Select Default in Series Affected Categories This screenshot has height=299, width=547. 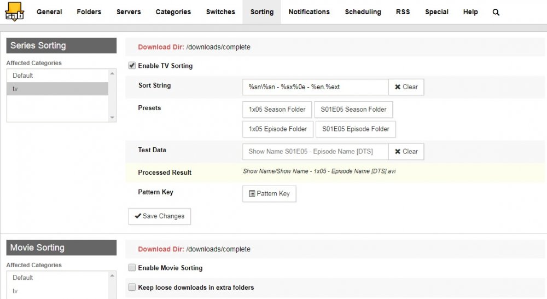pos(57,76)
